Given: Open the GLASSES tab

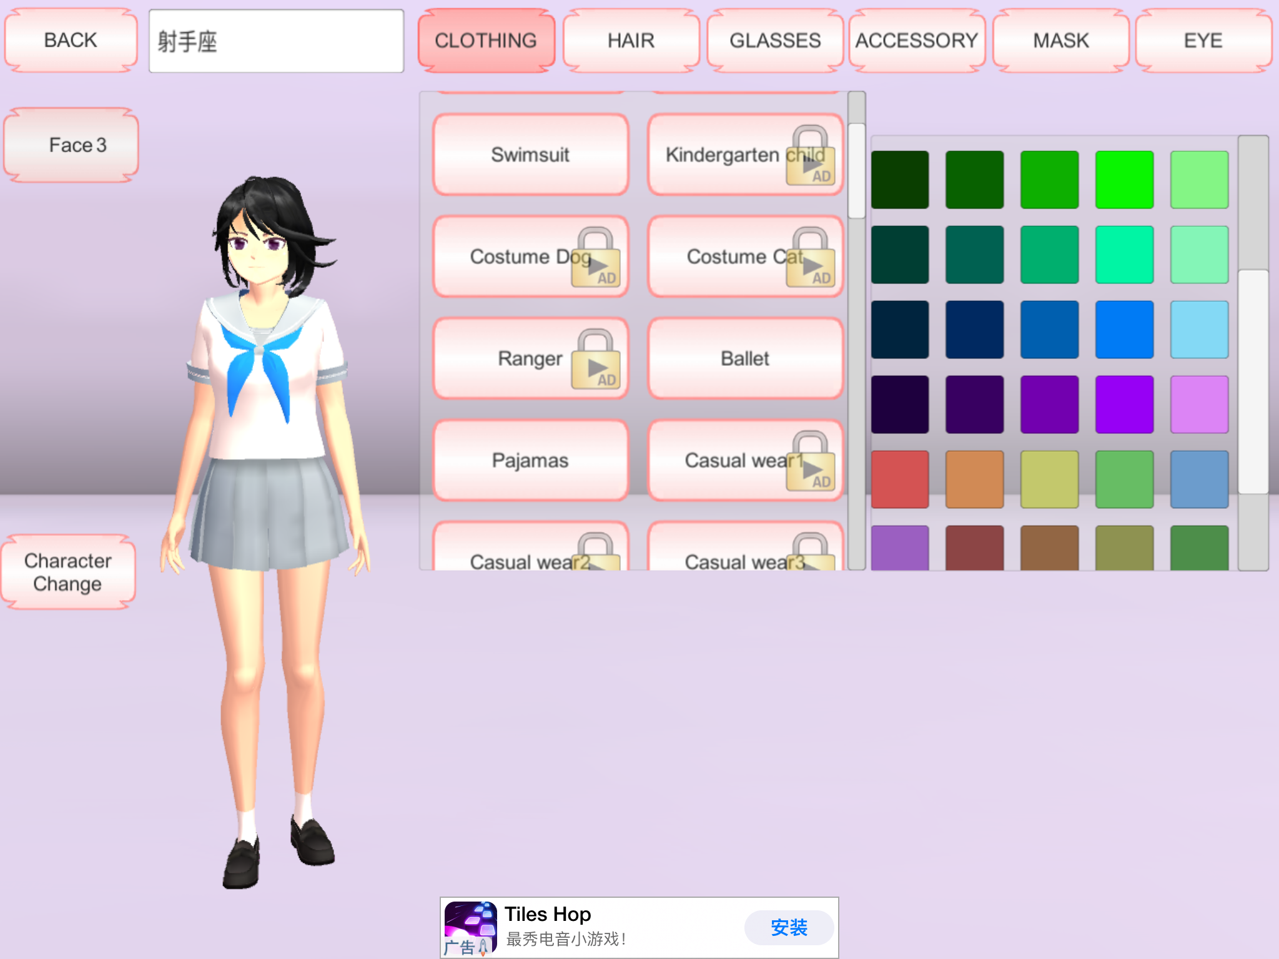Looking at the screenshot, I should [x=775, y=41].
